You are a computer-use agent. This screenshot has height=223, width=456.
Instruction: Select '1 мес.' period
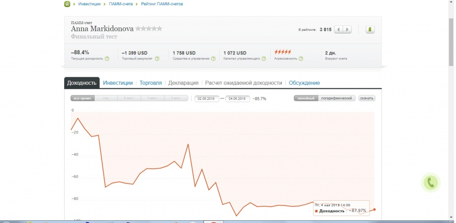pyautogui.click(x=176, y=99)
